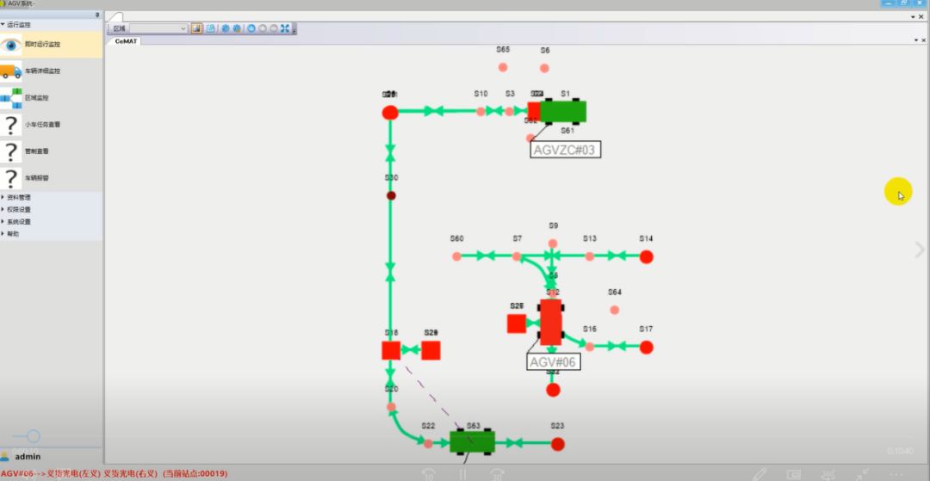Click the AGV#06 vehicle label
This screenshot has width=930, height=481.
[x=553, y=362]
